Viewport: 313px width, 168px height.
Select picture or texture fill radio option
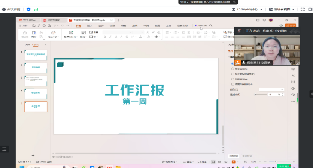coord(233,74)
